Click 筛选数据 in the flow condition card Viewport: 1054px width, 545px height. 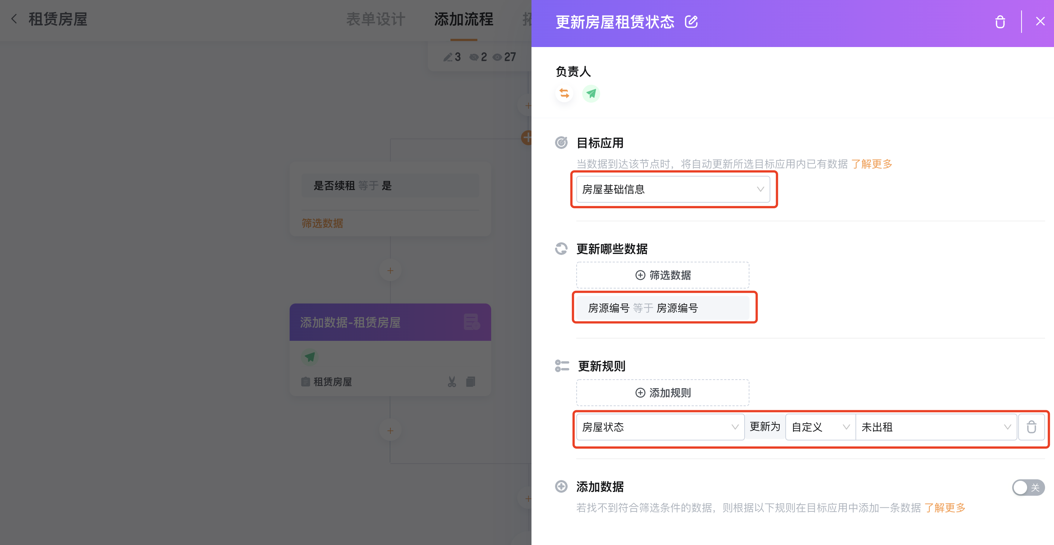pyautogui.click(x=322, y=223)
